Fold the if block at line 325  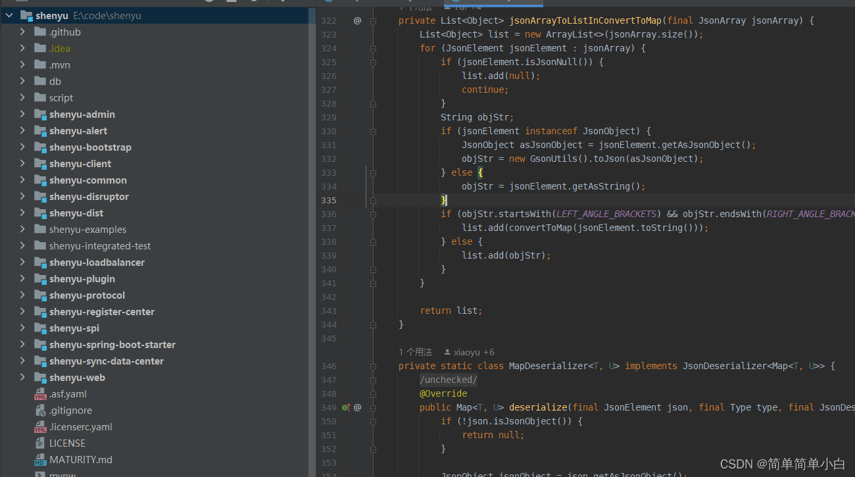373,62
